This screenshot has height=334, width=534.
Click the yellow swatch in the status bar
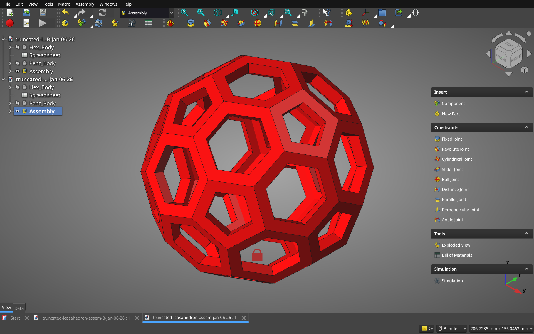tap(424, 329)
